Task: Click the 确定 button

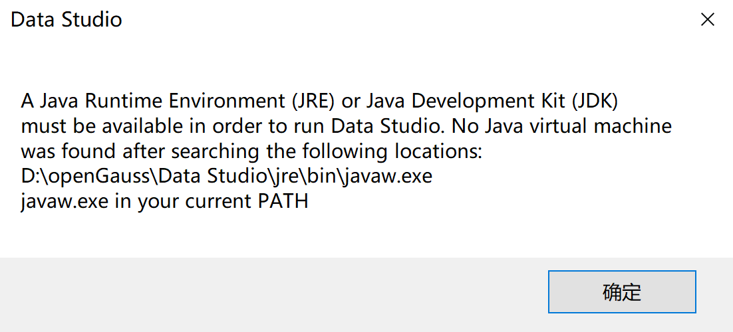Action: (x=622, y=291)
